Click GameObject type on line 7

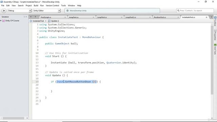pos(62,44)
